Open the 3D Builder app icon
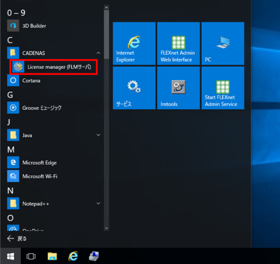280x264 pixels. (x=13, y=25)
